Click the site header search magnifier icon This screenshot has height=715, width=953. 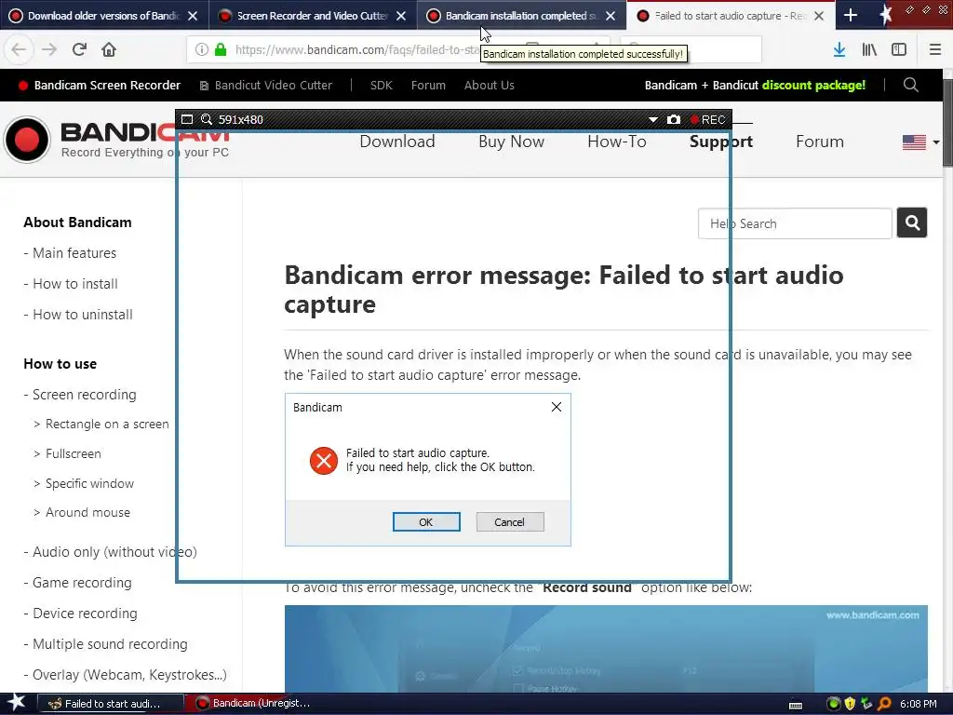coord(910,85)
